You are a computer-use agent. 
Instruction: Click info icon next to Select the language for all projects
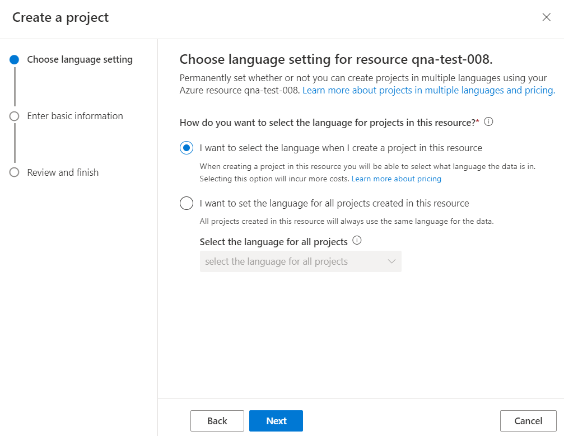click(x=357, y=241)
